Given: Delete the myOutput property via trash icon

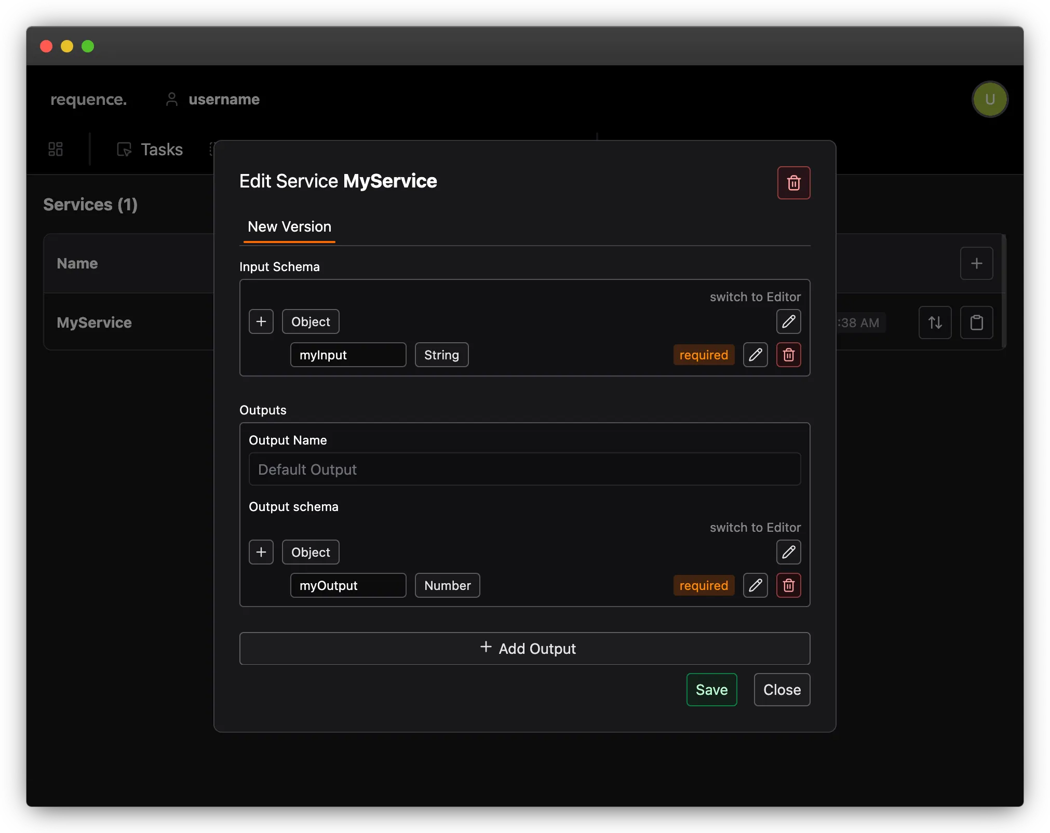Looking at the screenshot, I should [x=788, y=585].
